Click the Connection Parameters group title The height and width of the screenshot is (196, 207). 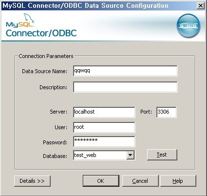[x=46, y=56]
